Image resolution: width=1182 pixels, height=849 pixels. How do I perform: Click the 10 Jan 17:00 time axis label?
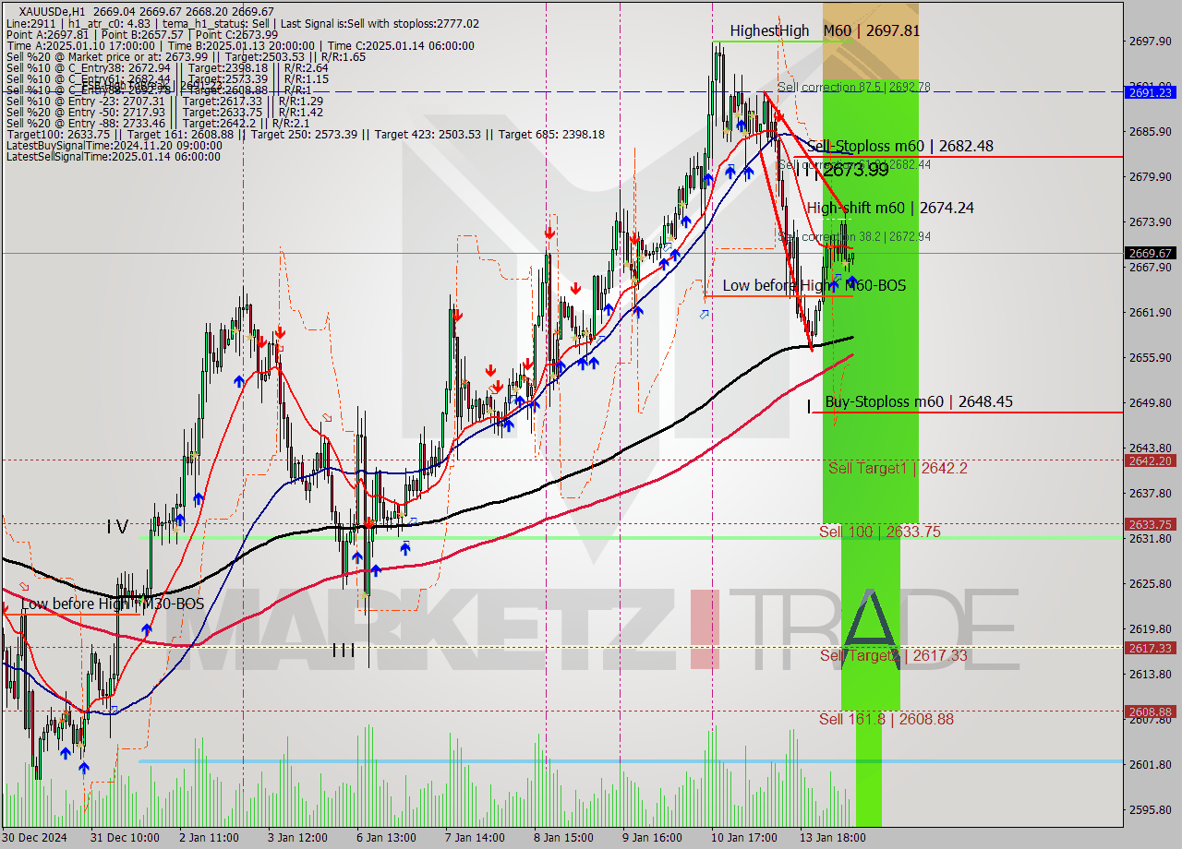743,838
